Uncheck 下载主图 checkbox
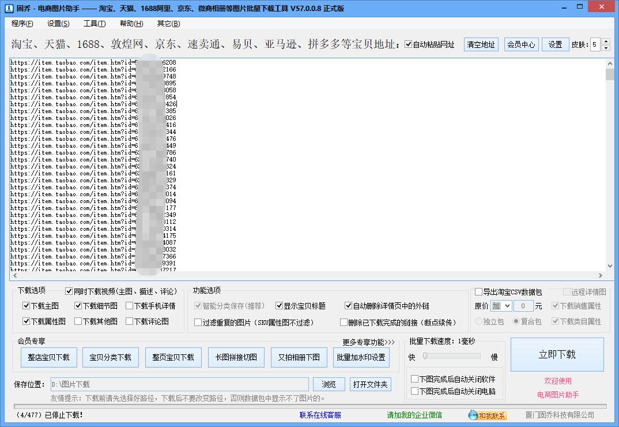The height and width of the screenshot is (427, 619). tap(26, 306)
